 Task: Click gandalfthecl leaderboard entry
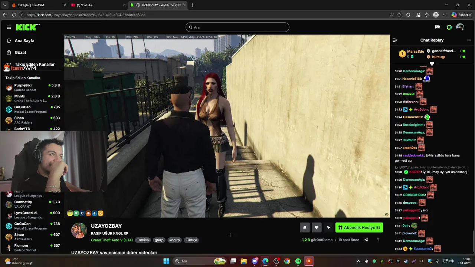[x=444, y=51]
